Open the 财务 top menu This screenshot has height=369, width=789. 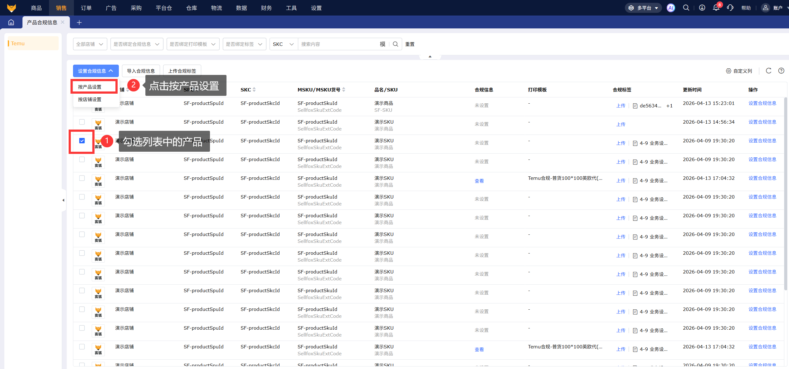point(266,8)
